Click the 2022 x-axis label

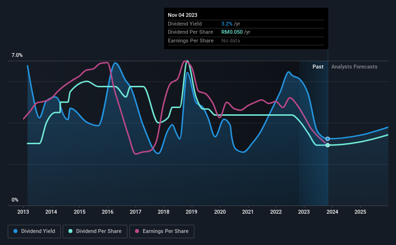[276, 212]
